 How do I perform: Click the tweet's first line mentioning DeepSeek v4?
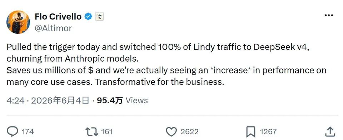(158, 47)
